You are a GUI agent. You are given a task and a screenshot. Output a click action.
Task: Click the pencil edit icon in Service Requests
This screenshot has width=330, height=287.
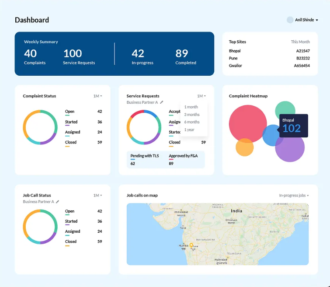tap(162, 102)
